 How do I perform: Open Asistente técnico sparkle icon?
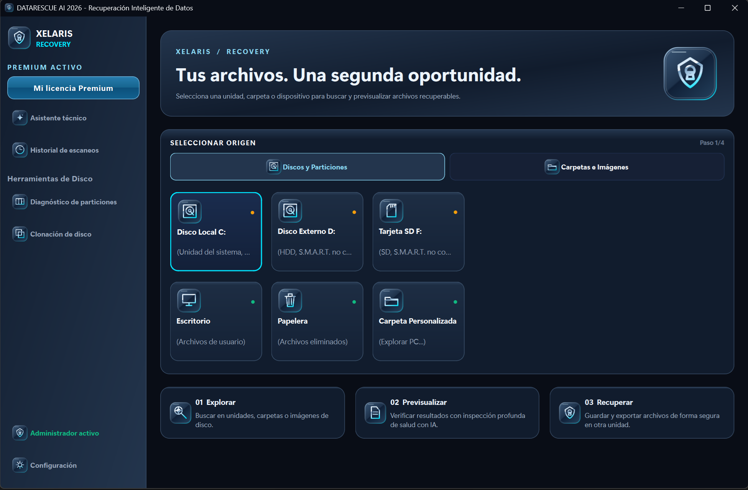coord(20,118)
